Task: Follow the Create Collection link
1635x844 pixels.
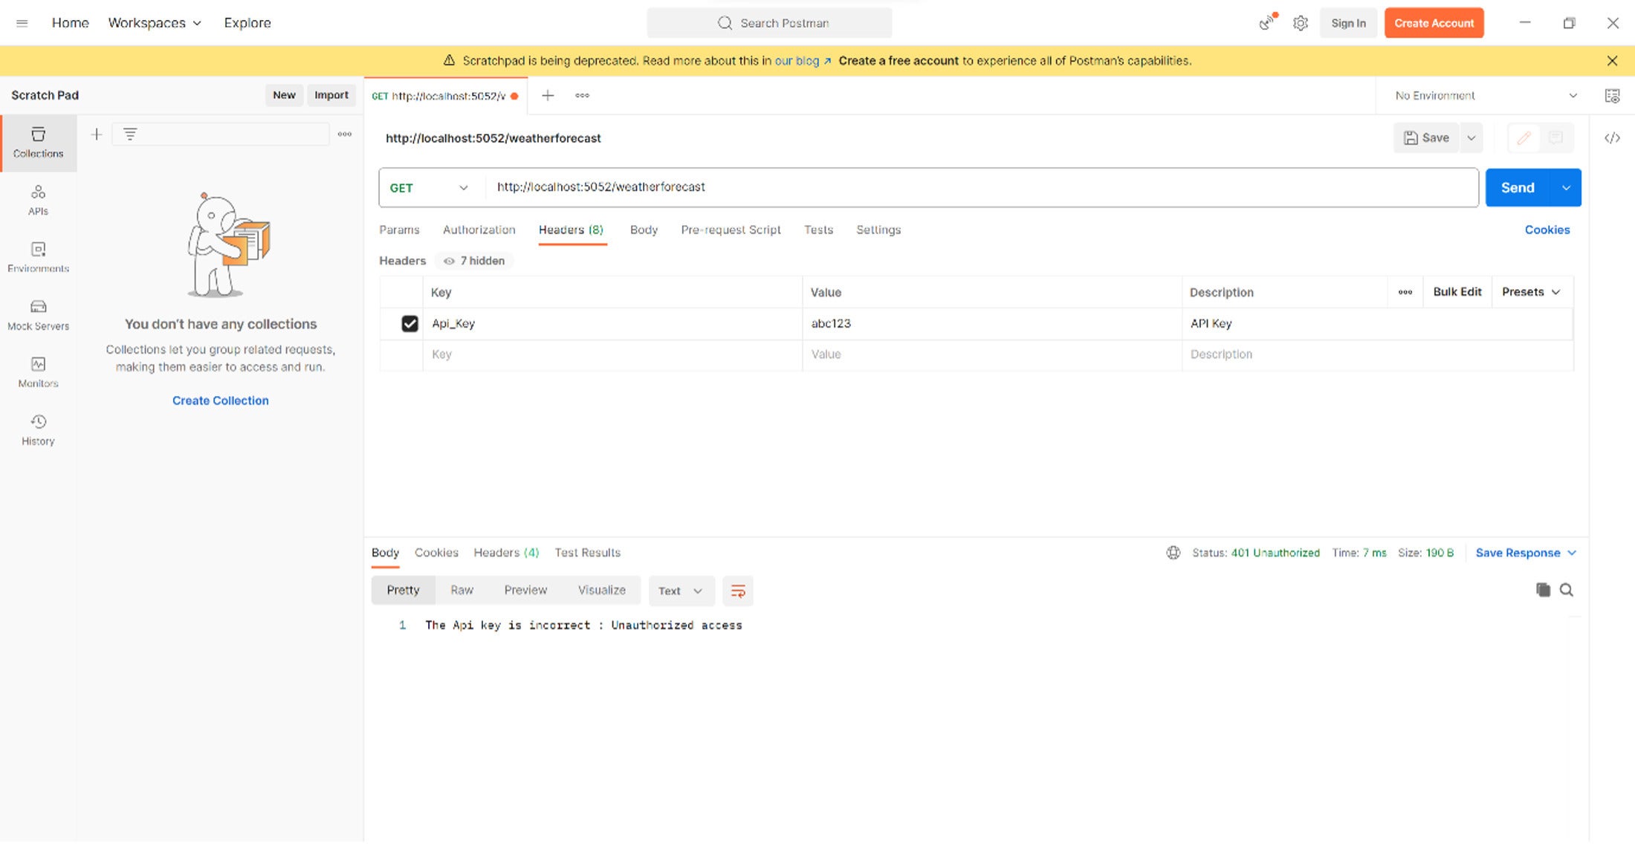Action: (x=221, y=400)
